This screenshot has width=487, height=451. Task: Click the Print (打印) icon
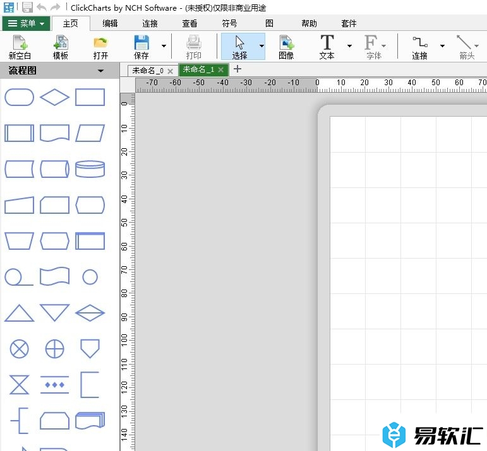click(194, 47)
